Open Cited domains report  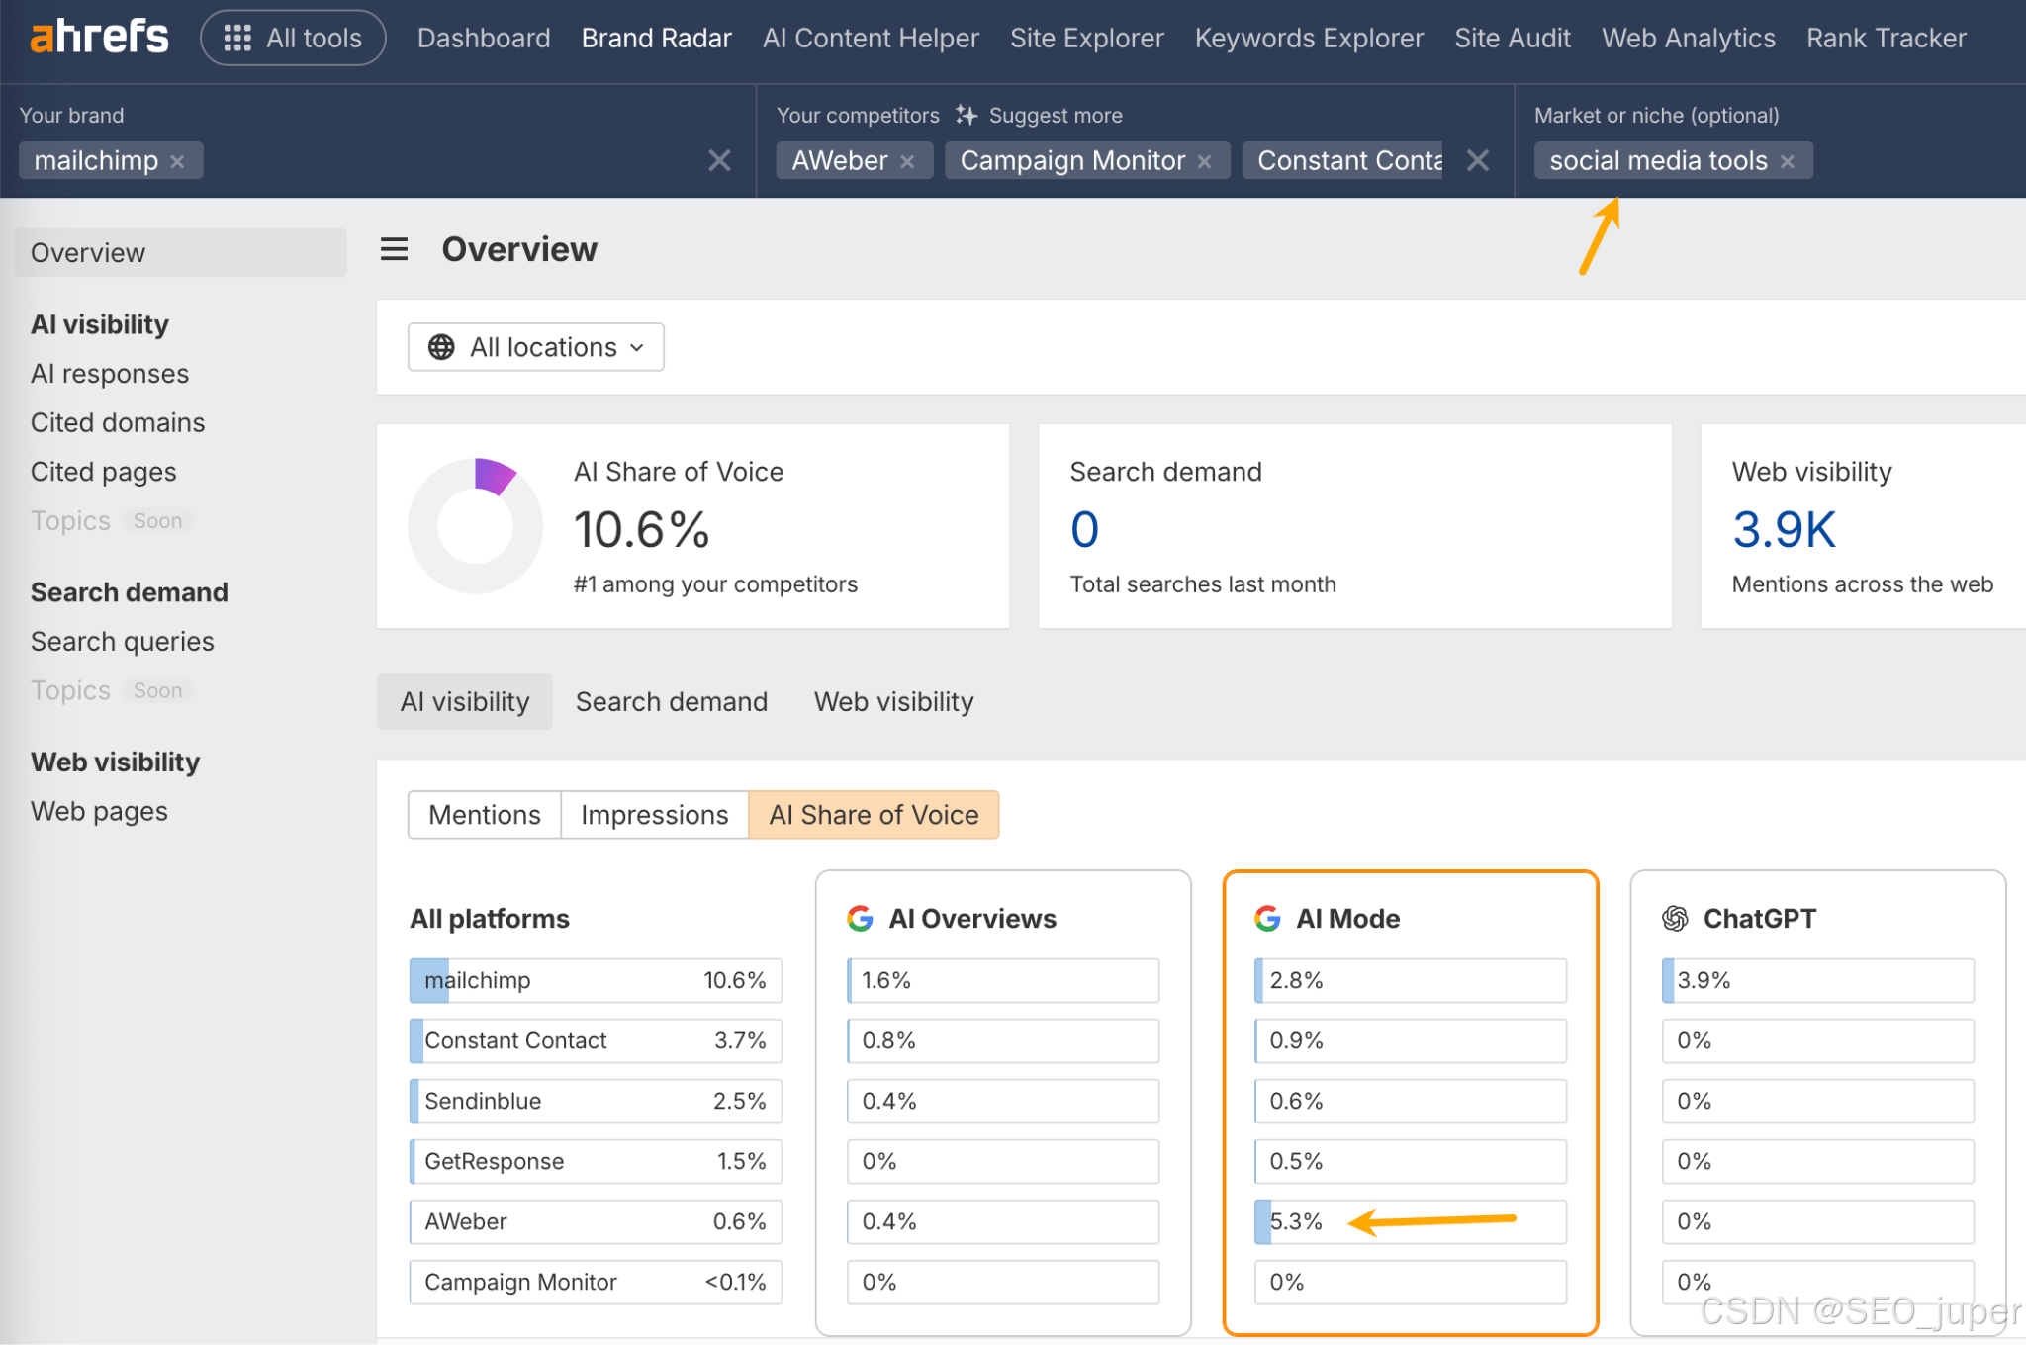(x=118, y=423)
